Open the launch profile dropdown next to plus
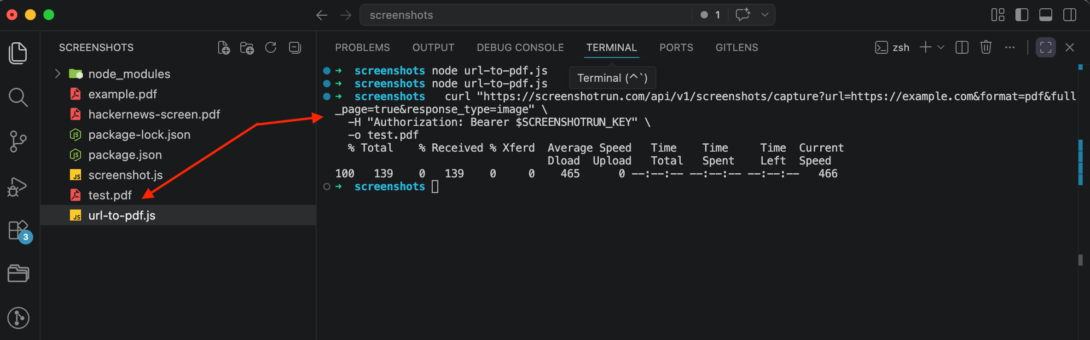Viewport: 1090px width, 340px height. [x=941, y=47]
